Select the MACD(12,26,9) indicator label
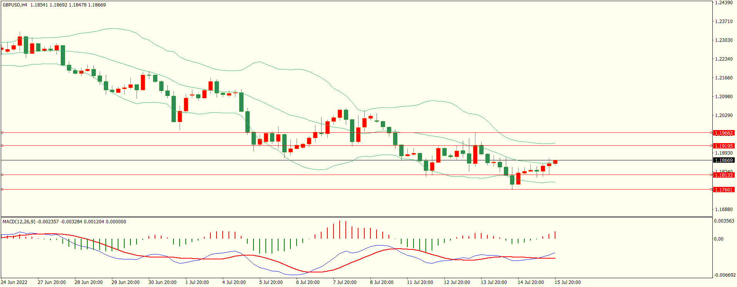 (x=18, y=222)
